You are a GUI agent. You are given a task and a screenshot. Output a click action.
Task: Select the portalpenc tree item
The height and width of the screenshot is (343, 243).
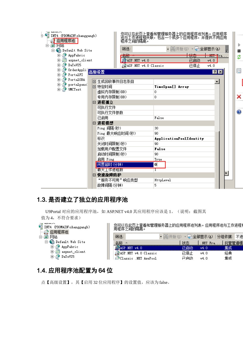click(x=77, y=85)
